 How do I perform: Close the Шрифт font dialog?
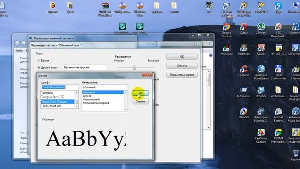(x=147, y=75)
